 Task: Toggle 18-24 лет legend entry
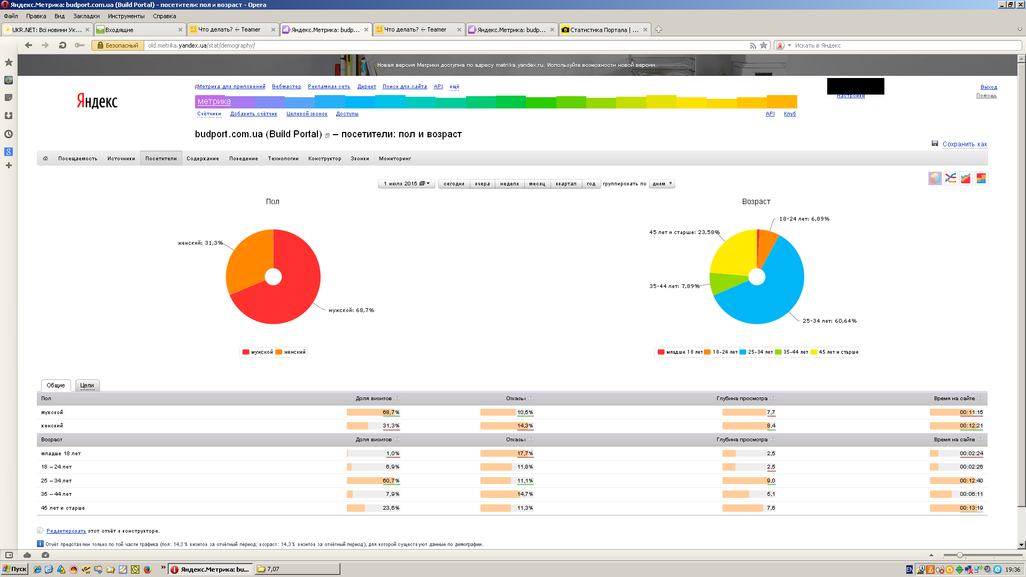(x=721, y=352)
